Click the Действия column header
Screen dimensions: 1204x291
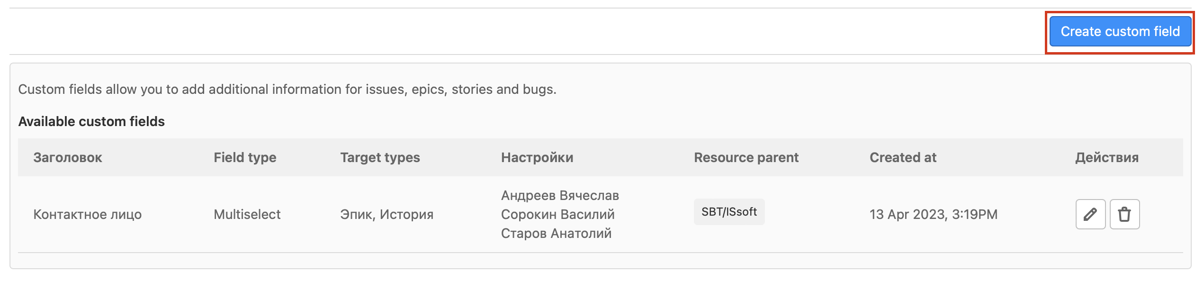pos(1106,157)
